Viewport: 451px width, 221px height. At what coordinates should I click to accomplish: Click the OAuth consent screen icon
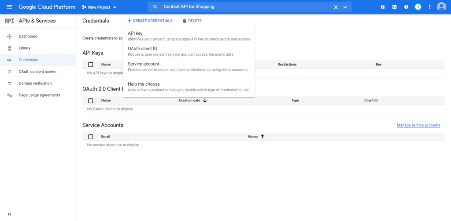click(x=9, y=72)
